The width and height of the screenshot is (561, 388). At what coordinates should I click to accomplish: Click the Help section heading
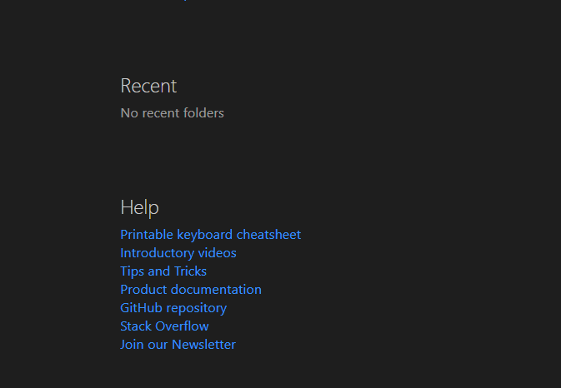pyautogui.click(x=139, y=207)
